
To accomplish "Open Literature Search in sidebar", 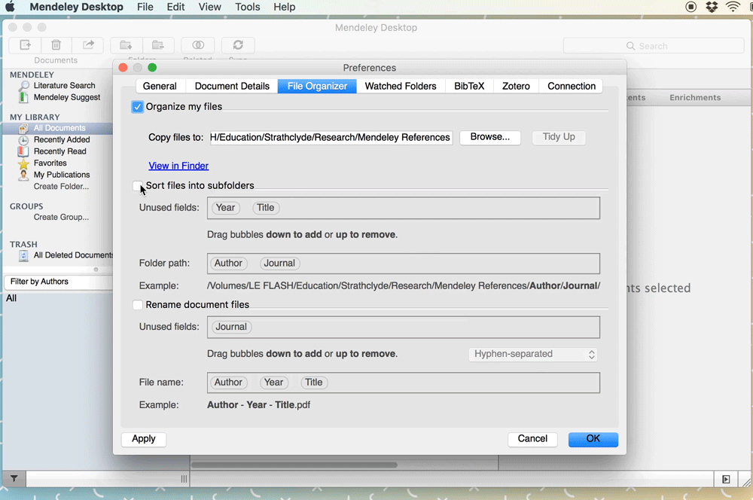I will (x=64, y=86).
